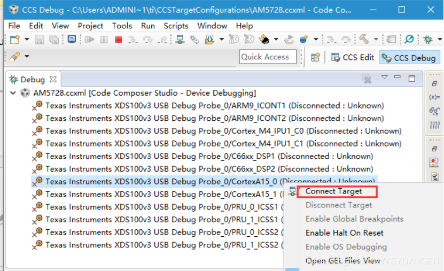444x271 pixels.
Task: Open the debug bug icon dropdown arrow
Action: tap(438, 40)
